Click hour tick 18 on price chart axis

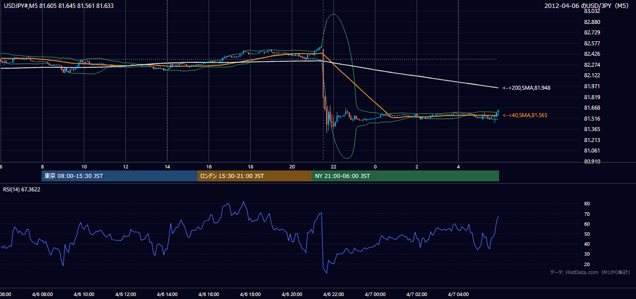pos(250,167)
